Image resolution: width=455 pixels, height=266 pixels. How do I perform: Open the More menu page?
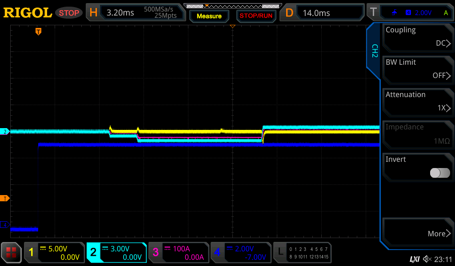click(418, 233)
